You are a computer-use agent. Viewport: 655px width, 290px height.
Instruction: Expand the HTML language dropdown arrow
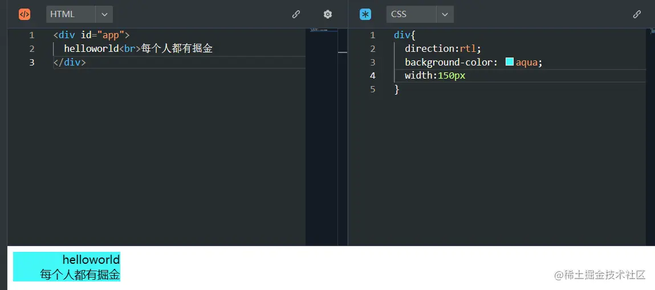click(104, 14)
